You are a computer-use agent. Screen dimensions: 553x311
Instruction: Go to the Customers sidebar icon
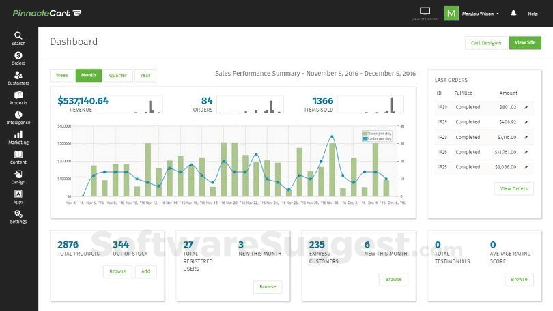click(x=18, y=75)
